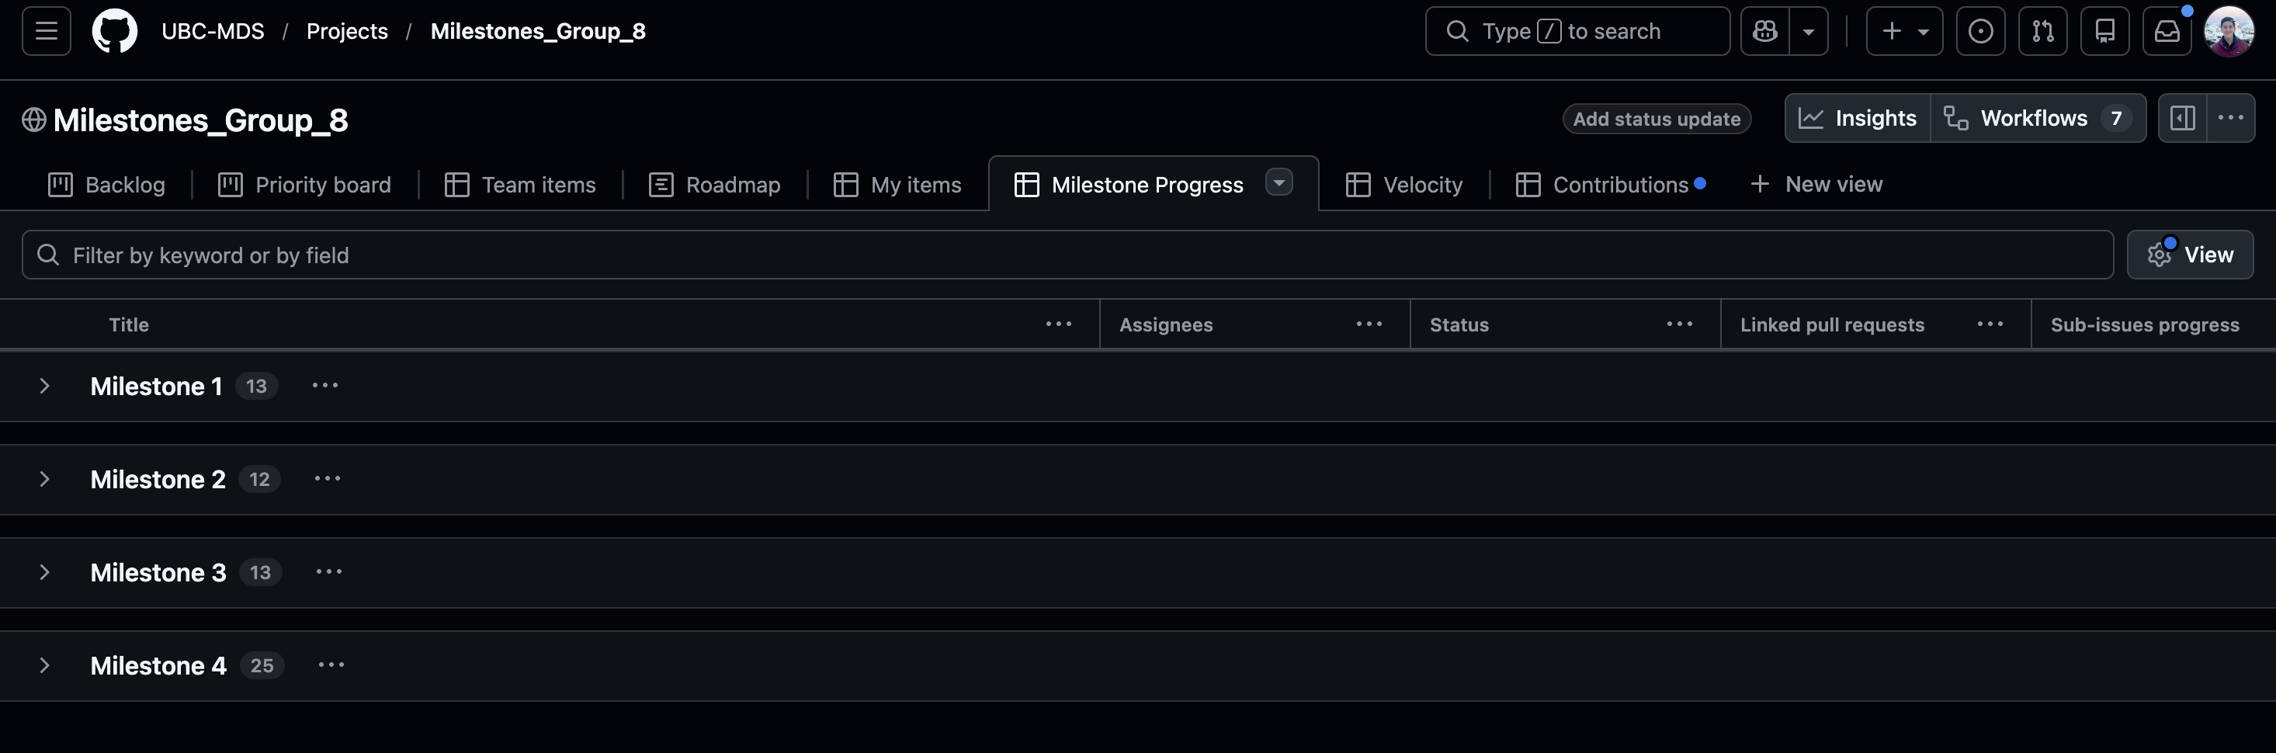Toggle the side panel layout icon

tap(2182, 119)
